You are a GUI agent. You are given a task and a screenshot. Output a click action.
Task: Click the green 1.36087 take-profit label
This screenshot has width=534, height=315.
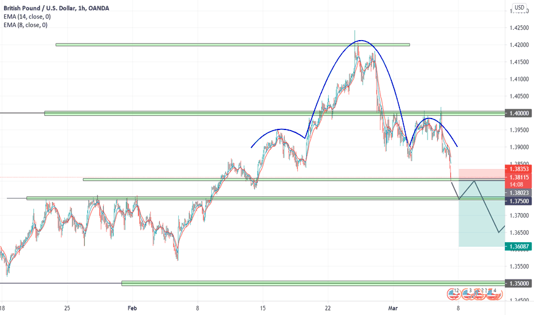(519, 246)
